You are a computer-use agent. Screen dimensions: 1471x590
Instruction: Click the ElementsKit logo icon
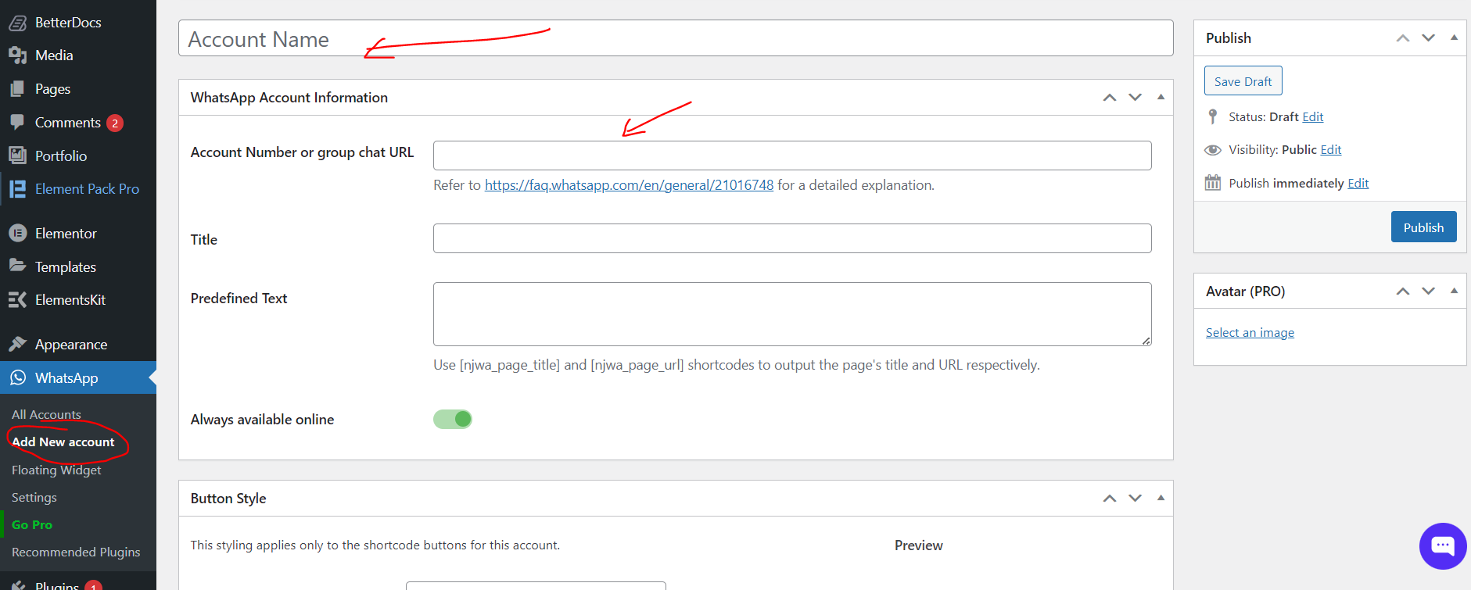(17, 299)
